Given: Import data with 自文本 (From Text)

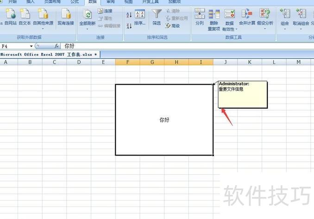Looking at the screenshot, I should pyautogui.click(x=25, y=17).
